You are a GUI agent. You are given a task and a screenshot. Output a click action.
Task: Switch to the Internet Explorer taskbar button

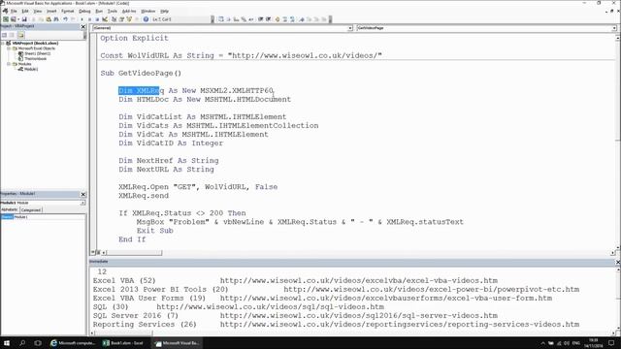point(74,343)
